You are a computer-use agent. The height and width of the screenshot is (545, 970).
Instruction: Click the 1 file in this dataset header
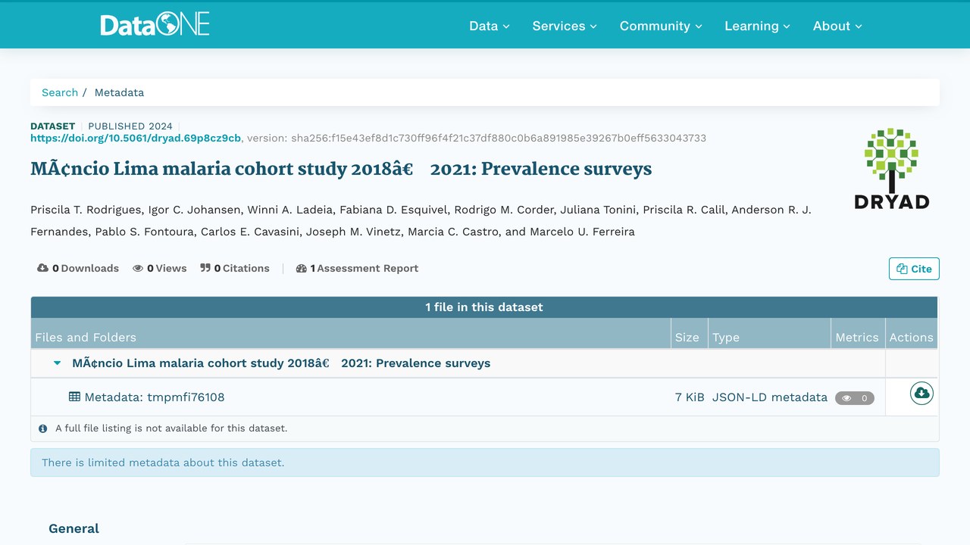(x=484, y=307)
